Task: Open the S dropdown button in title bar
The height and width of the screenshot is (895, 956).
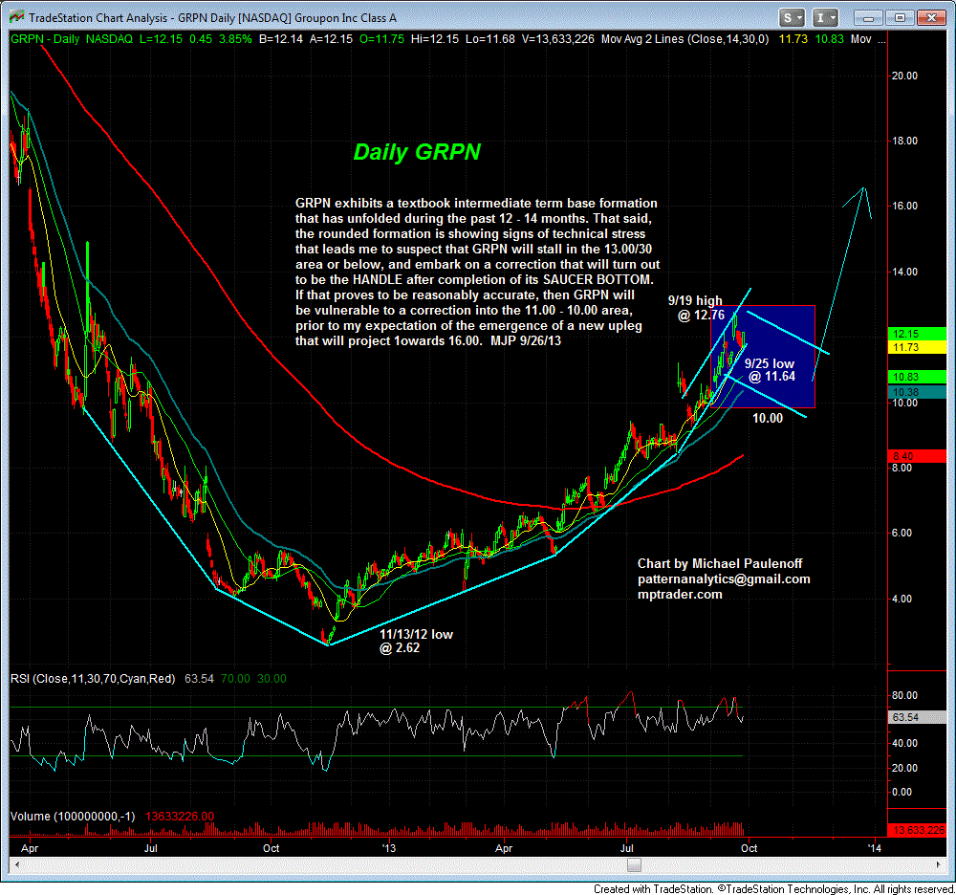Action: (x=792, y=17)
